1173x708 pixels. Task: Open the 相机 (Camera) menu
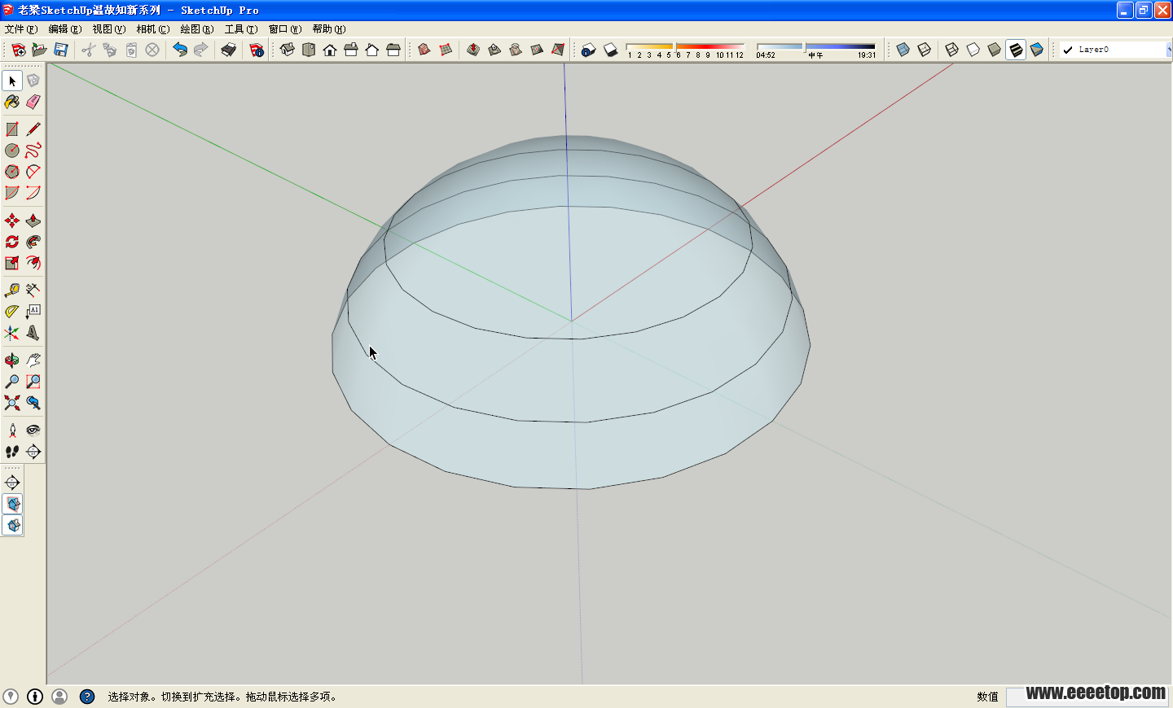pos(153,29)
